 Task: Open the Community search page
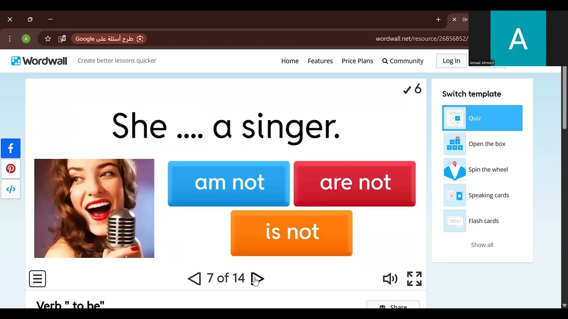pos(403,61)
